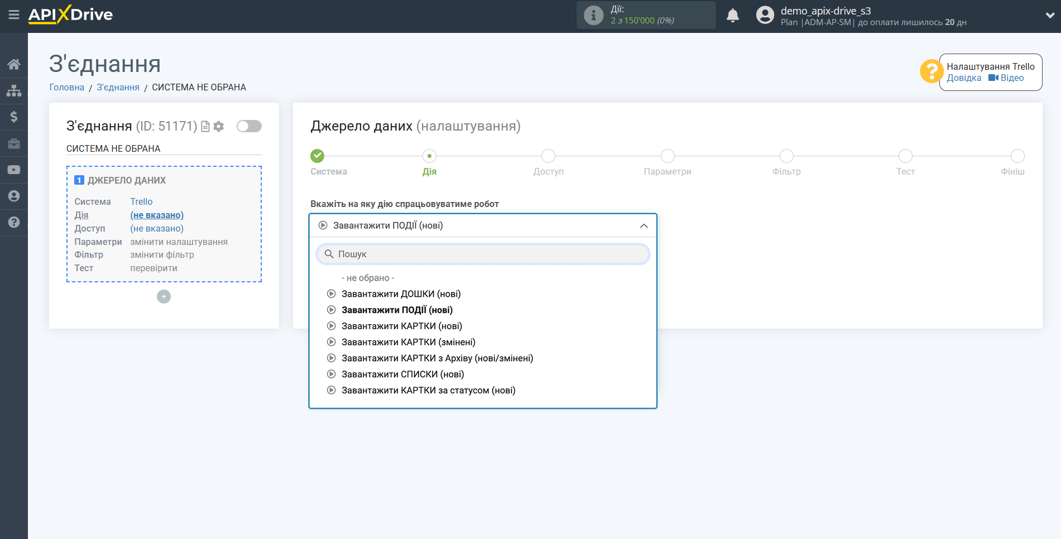Viewport: 1061px width, 539px height.
Task: Click the search magnifier icon
Action: 329,254
